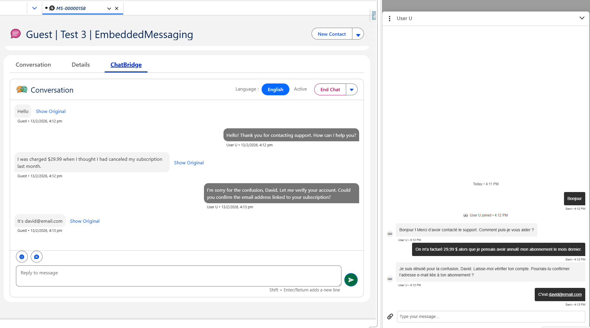Viewport: 590px width, 328px height.
Task: Collapse the User U chat window chevron
Action: [582, 18]
